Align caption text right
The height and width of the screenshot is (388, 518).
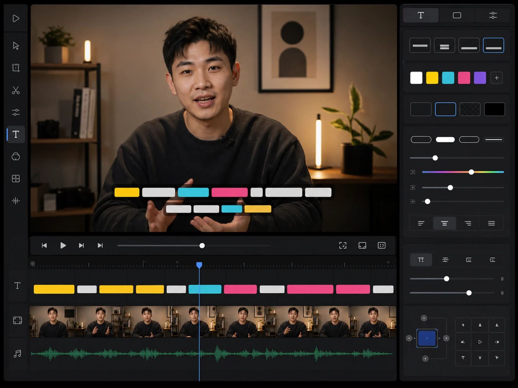coord(468,223)
